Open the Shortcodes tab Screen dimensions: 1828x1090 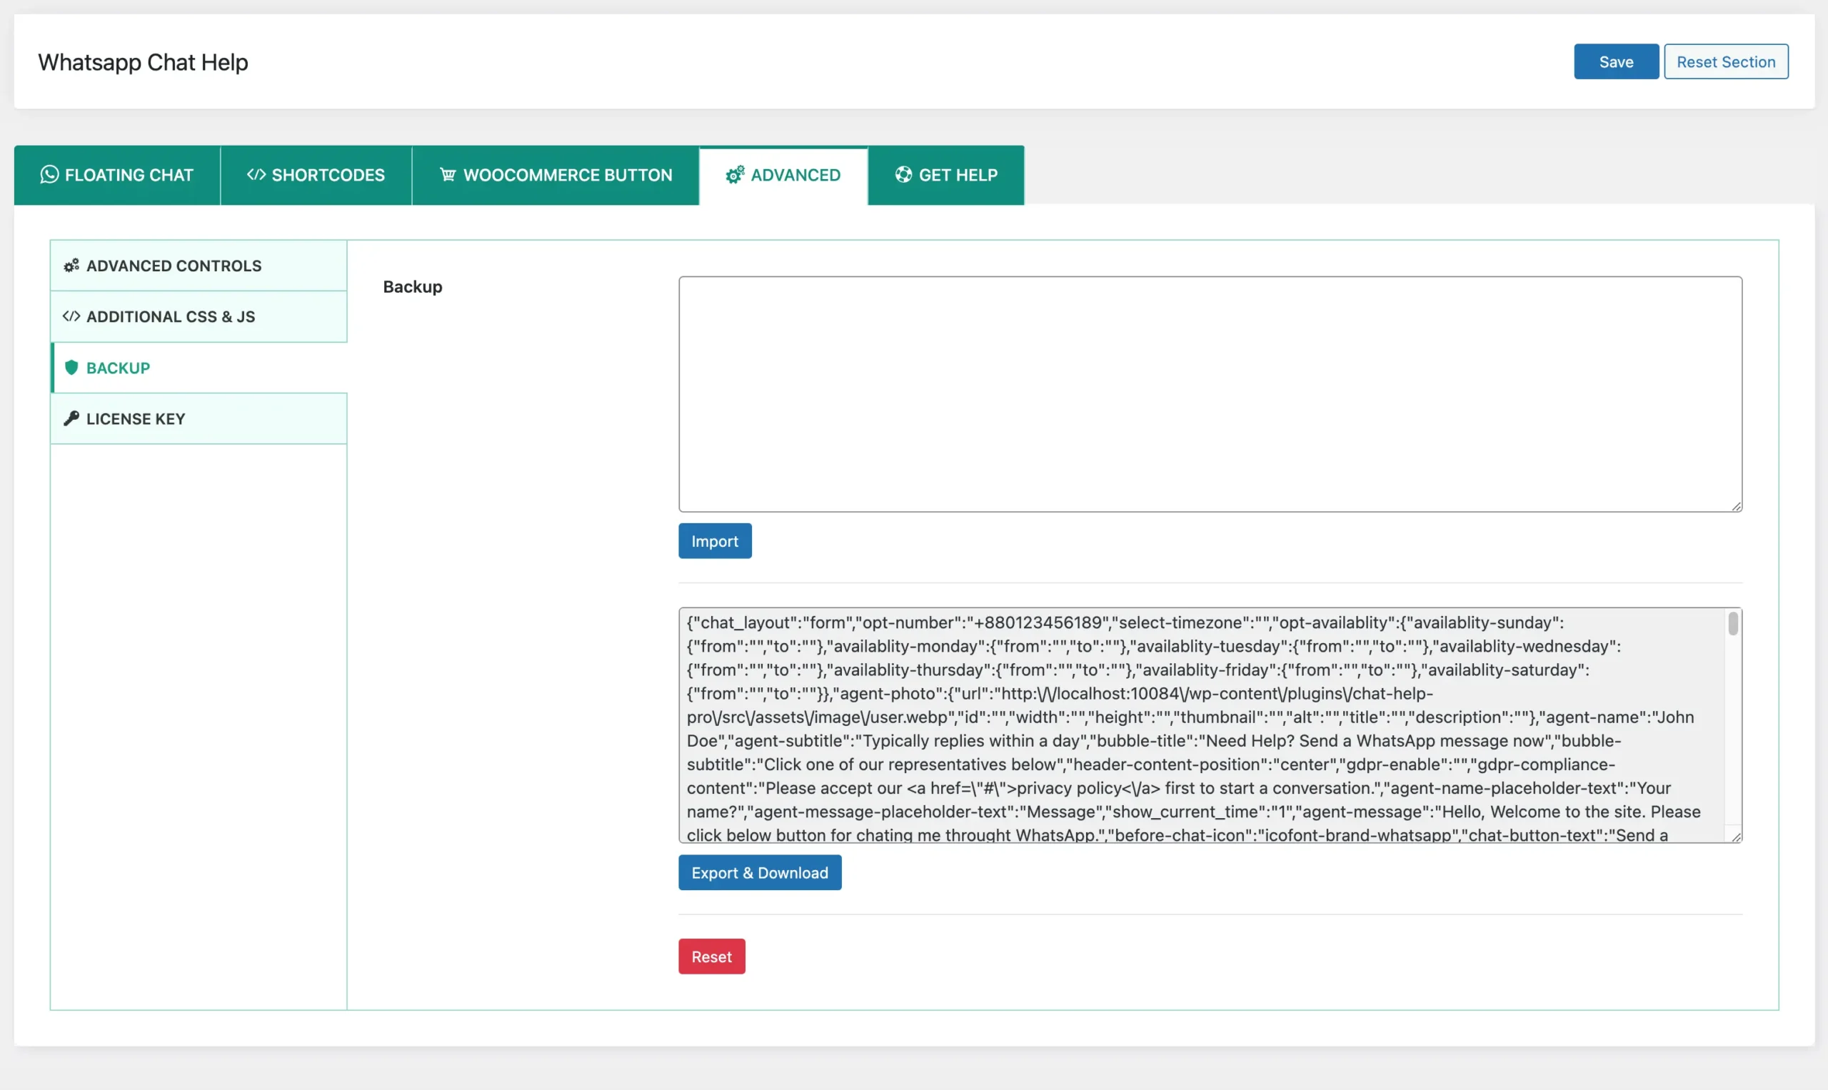[316, 175]
